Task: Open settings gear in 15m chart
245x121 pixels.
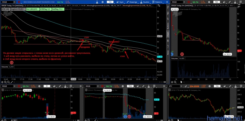Action: coord(122,86)
